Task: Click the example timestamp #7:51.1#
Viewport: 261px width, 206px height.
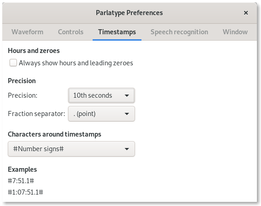Action: 21,181
